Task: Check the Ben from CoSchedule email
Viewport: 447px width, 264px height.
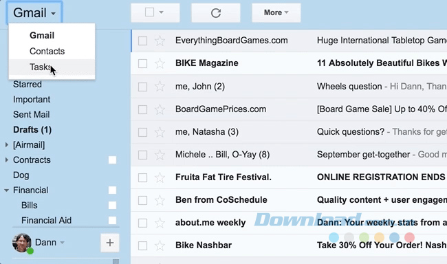Action: 142,200
